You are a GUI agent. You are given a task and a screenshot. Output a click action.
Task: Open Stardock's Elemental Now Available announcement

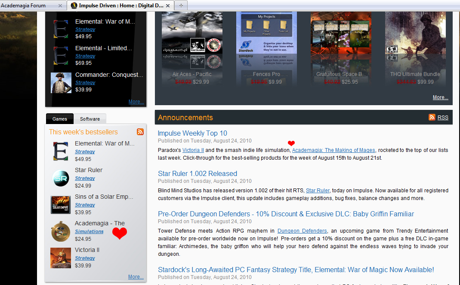[296, 270]
